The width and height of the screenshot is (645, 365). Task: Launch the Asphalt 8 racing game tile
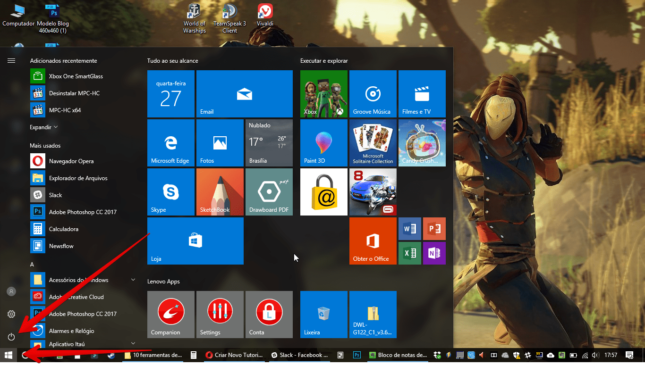click(x=373, y=192)
